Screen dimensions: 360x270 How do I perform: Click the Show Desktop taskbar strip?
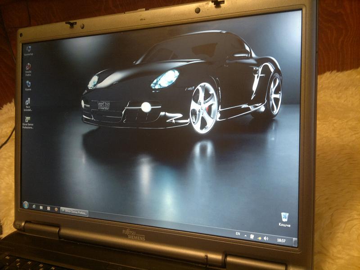click(x=295, y=242)
